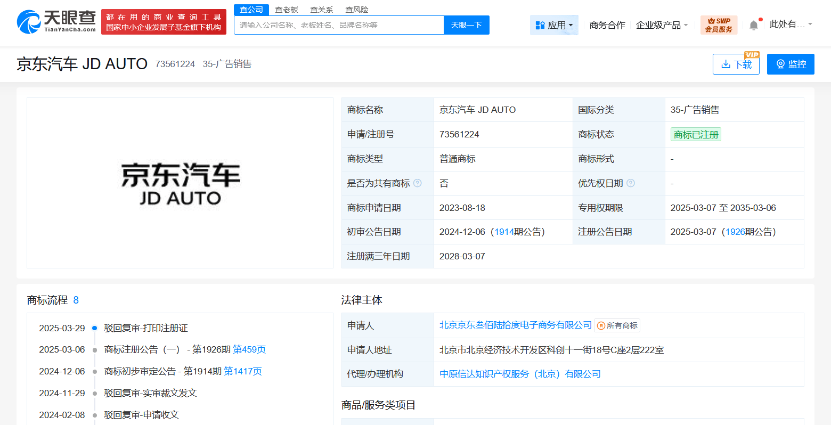Click the 下载 download button
831x425 pixels.
736,64
